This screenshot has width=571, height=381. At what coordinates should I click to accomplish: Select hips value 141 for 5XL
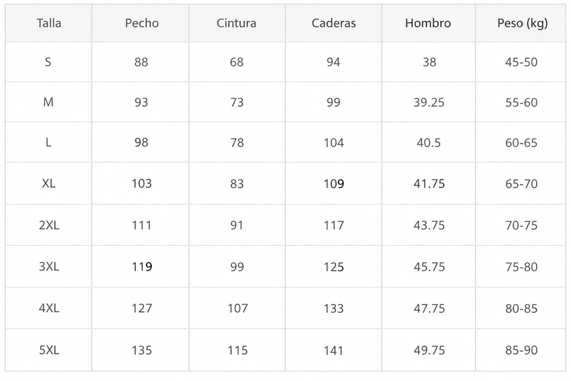[333, 350]
